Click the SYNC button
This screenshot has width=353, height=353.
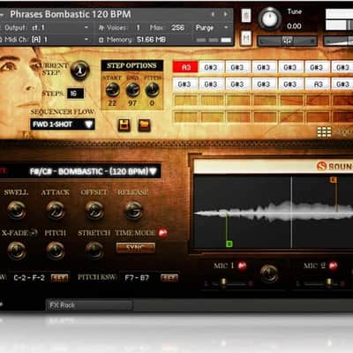tap(136, 248)
